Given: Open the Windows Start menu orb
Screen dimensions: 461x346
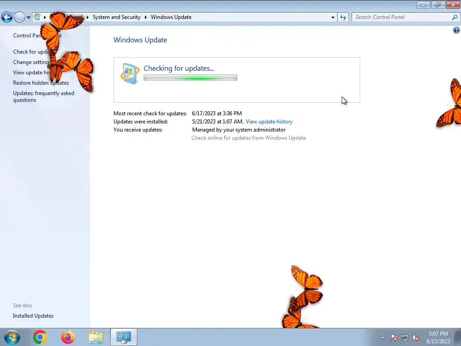Looking at the screenshot, I should pos(12,337).
